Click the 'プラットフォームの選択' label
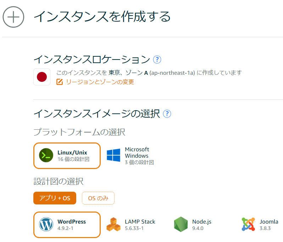The image size is (283, 242). pos(79,132)
